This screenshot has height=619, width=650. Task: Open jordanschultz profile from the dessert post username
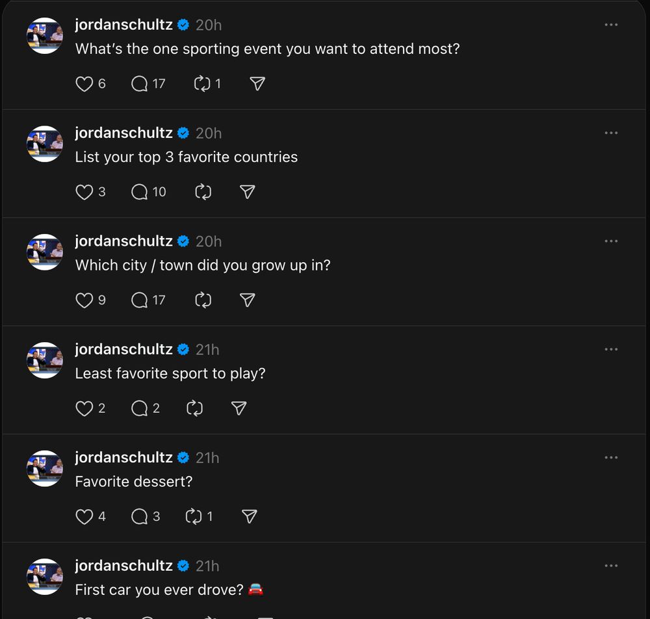(123, 457)
